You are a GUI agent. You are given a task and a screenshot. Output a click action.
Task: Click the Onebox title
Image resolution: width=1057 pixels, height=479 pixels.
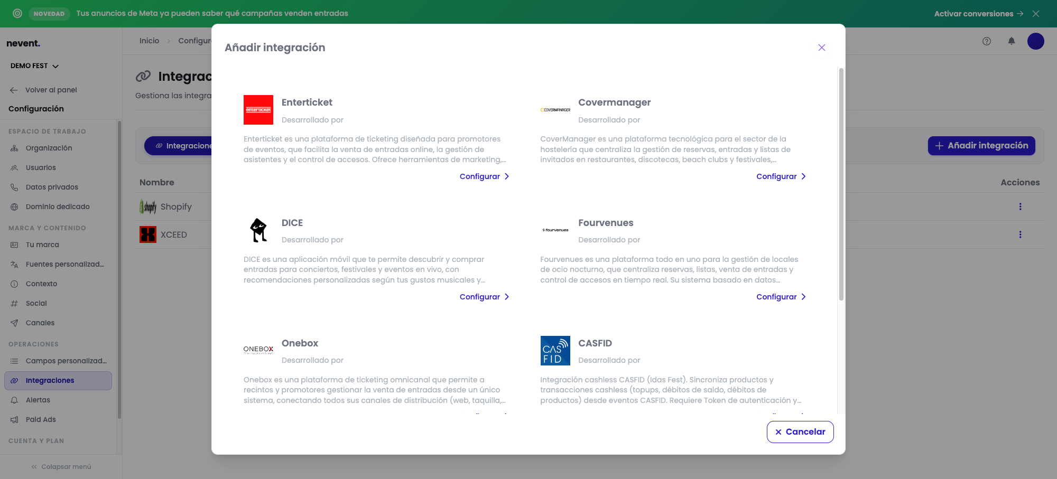point(300,343)
